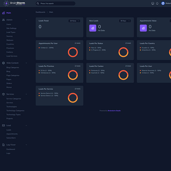171x171 pixels.
Task: Click the Log Viewer document icon
Action: point(3,145)
